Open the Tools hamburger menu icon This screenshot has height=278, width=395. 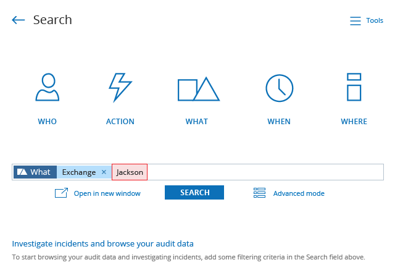(x=355, y=20)
